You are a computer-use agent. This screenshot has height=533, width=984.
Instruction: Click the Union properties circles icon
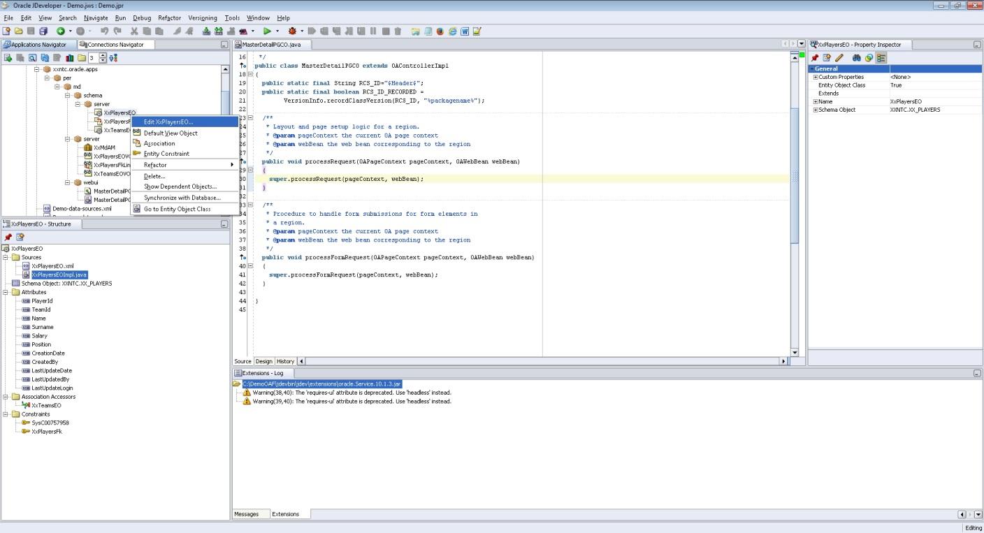[x=869, y=58]
